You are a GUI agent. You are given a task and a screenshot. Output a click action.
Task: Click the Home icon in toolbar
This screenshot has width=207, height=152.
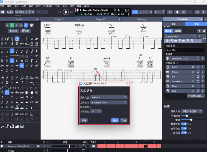point(3,12)
